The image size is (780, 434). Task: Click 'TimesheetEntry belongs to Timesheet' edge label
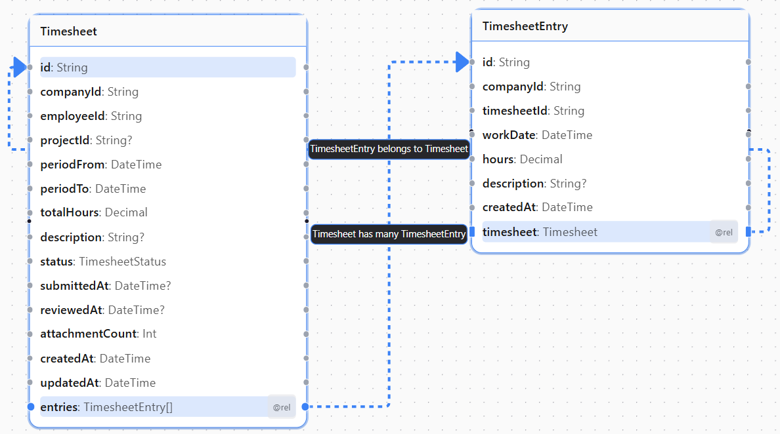coord(389,148)
